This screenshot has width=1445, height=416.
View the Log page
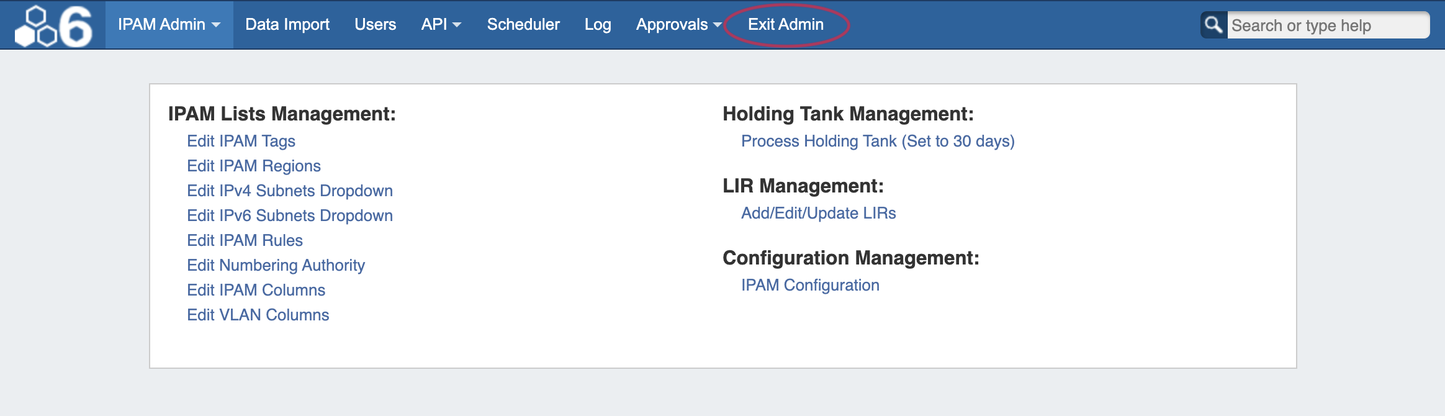click(x=598, y=25)
